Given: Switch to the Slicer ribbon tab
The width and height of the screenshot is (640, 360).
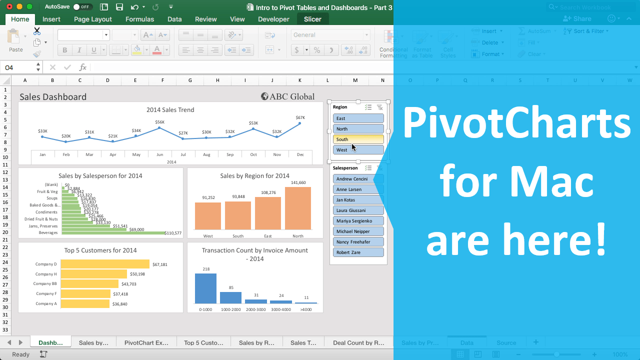Looking at the screenshot, I should pos(312,19).
